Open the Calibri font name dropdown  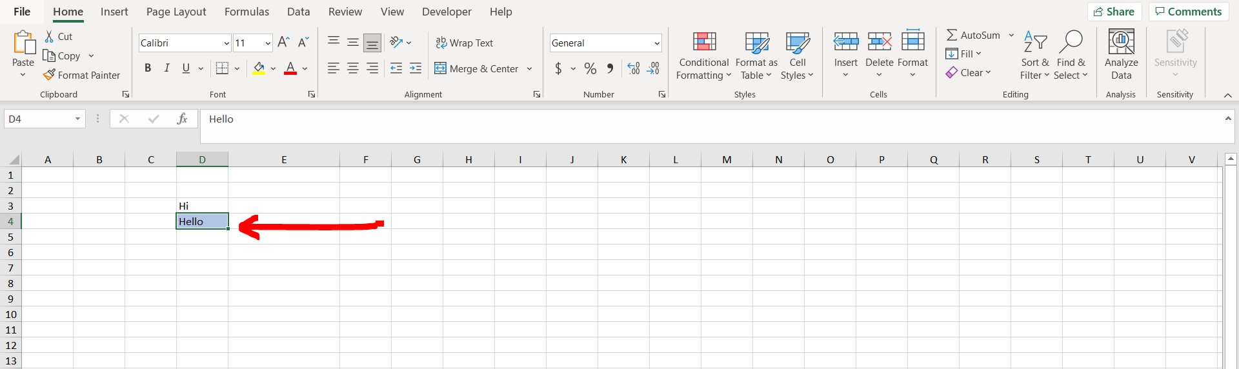[227, 43]
